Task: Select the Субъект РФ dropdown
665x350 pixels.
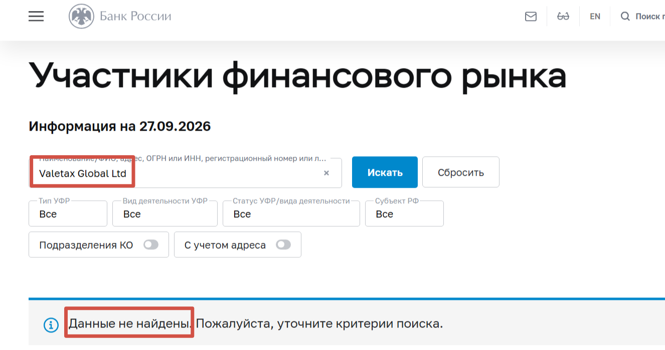Action: pos(404,214)
